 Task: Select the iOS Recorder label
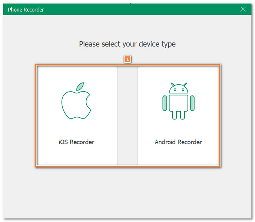[76, 142]
